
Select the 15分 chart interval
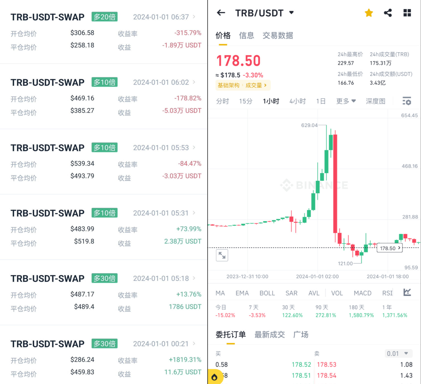point(245,101)
